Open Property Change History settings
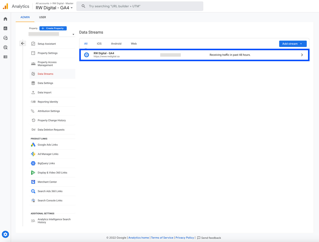 click(52, 120)
